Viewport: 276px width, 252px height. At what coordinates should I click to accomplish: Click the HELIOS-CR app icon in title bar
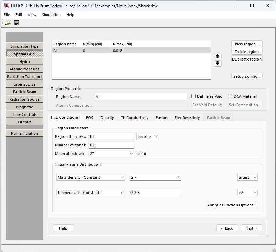click(6, 6)
